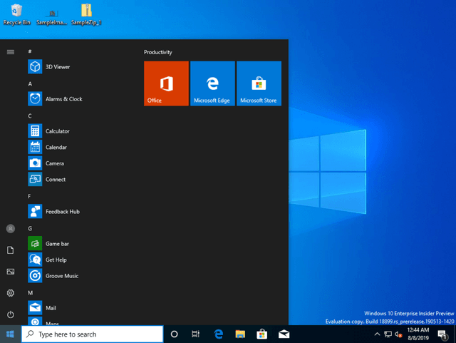
Task: Click the Windows Start button
Action: [11, 334]
